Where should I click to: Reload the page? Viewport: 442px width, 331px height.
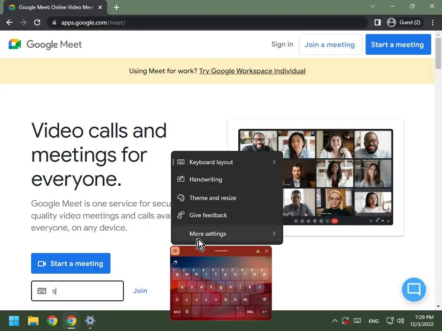(37, 22)
